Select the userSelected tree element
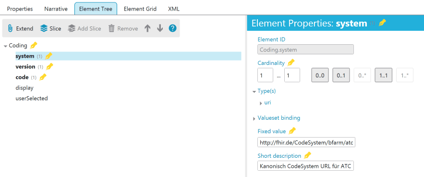Viewport: 424px width, 177px height. tap(32, 99)
